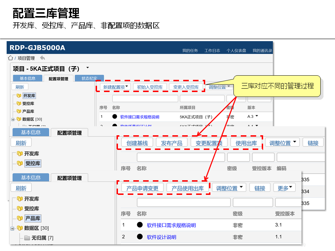Click the 创建基线 button
This screenshot has width=335, height=251.
coord(137,143)
